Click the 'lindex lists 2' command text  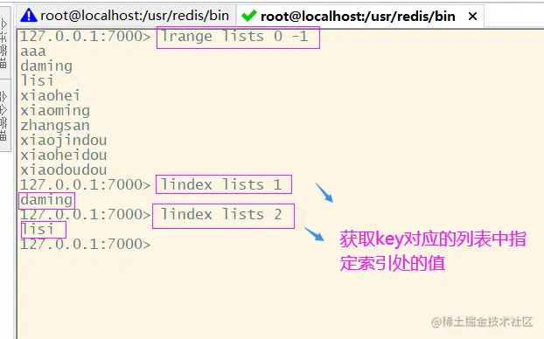point(221,215)
